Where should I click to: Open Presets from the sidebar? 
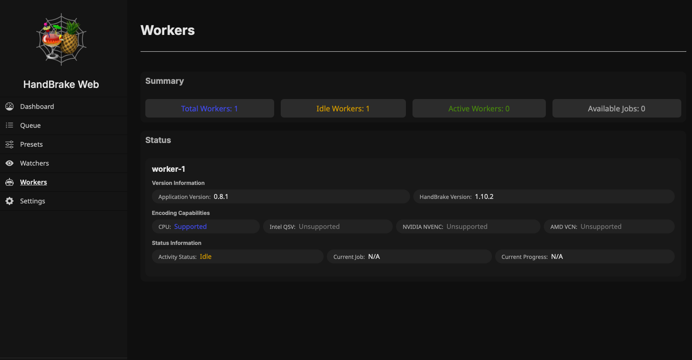point(31,144)
